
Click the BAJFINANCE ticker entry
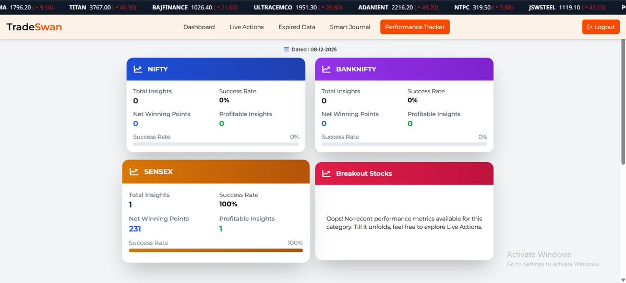pos(195,7)
